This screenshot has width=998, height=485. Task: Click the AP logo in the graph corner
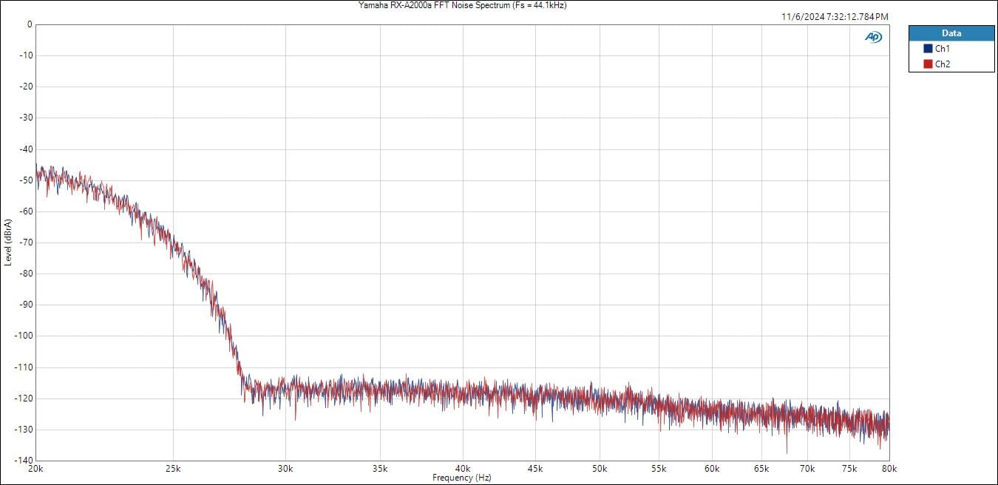pos(873,37)
